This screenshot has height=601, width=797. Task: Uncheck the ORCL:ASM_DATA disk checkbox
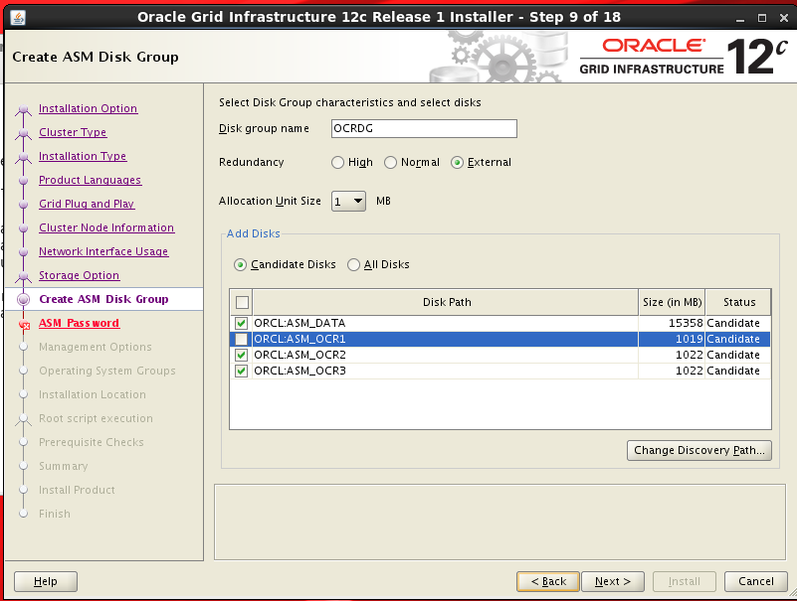click(x=241, y=323)
